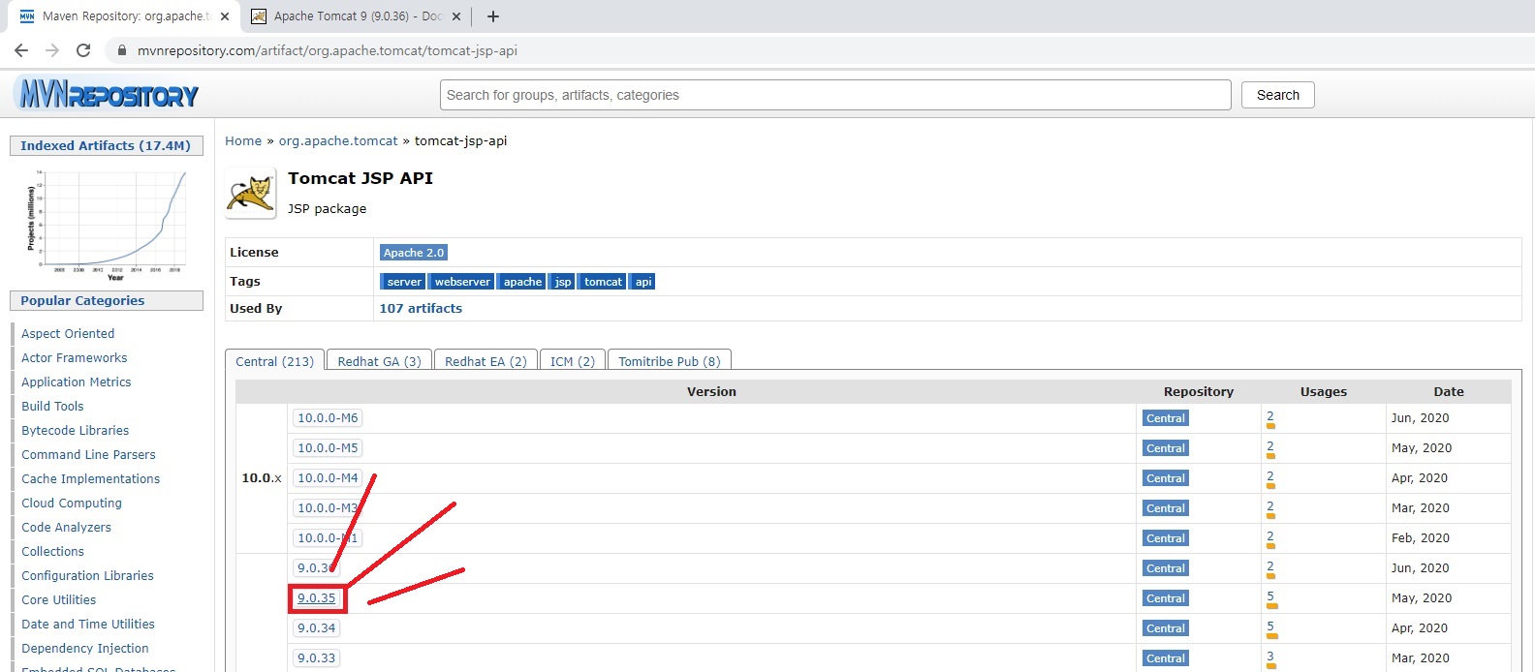Open usages count for 10.0.0-M6
The height and width of the screenshot is (672, 1535).
coord(1270,416)
